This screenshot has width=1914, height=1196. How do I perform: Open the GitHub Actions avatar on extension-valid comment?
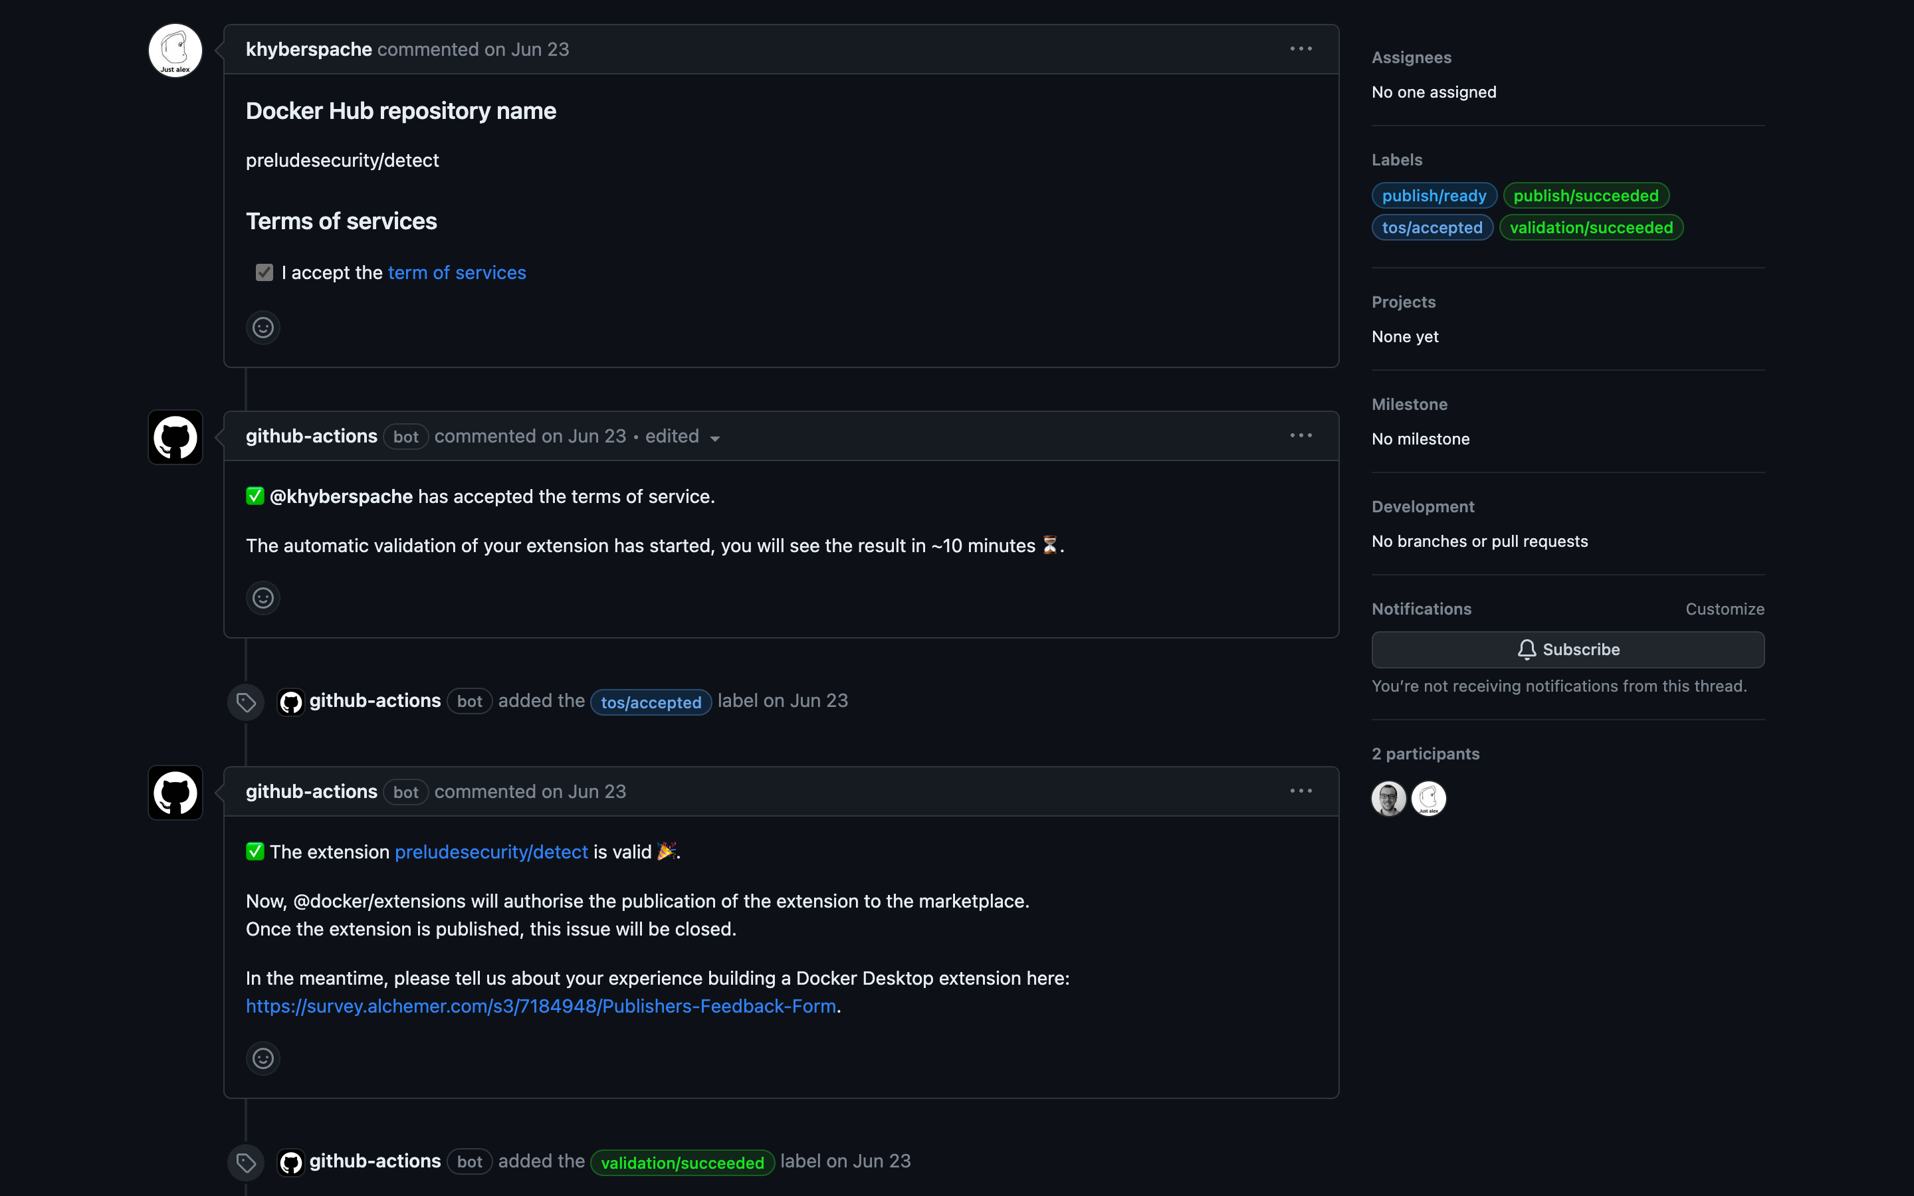click(x=175, y=793)
